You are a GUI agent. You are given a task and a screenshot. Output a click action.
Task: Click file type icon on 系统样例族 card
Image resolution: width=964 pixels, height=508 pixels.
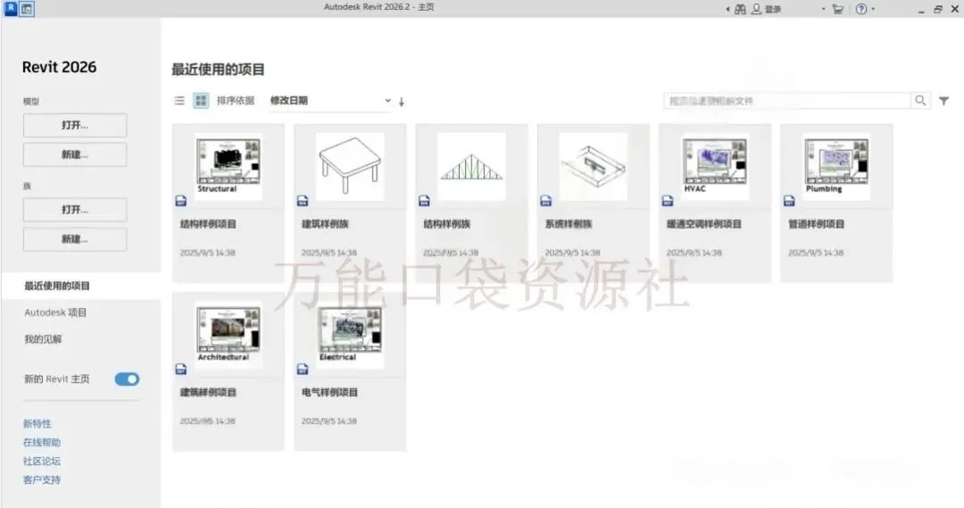click(546, 201)
